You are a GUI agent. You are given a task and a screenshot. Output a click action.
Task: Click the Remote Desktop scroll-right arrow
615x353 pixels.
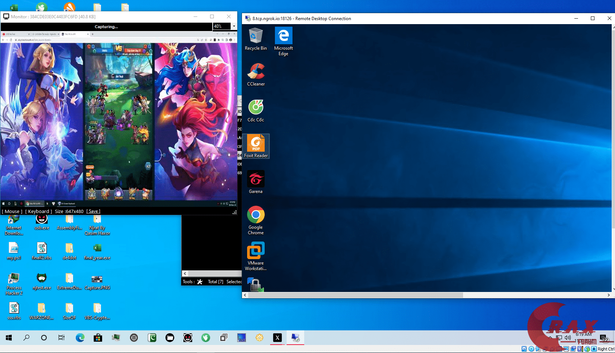[x=609, y=295]
